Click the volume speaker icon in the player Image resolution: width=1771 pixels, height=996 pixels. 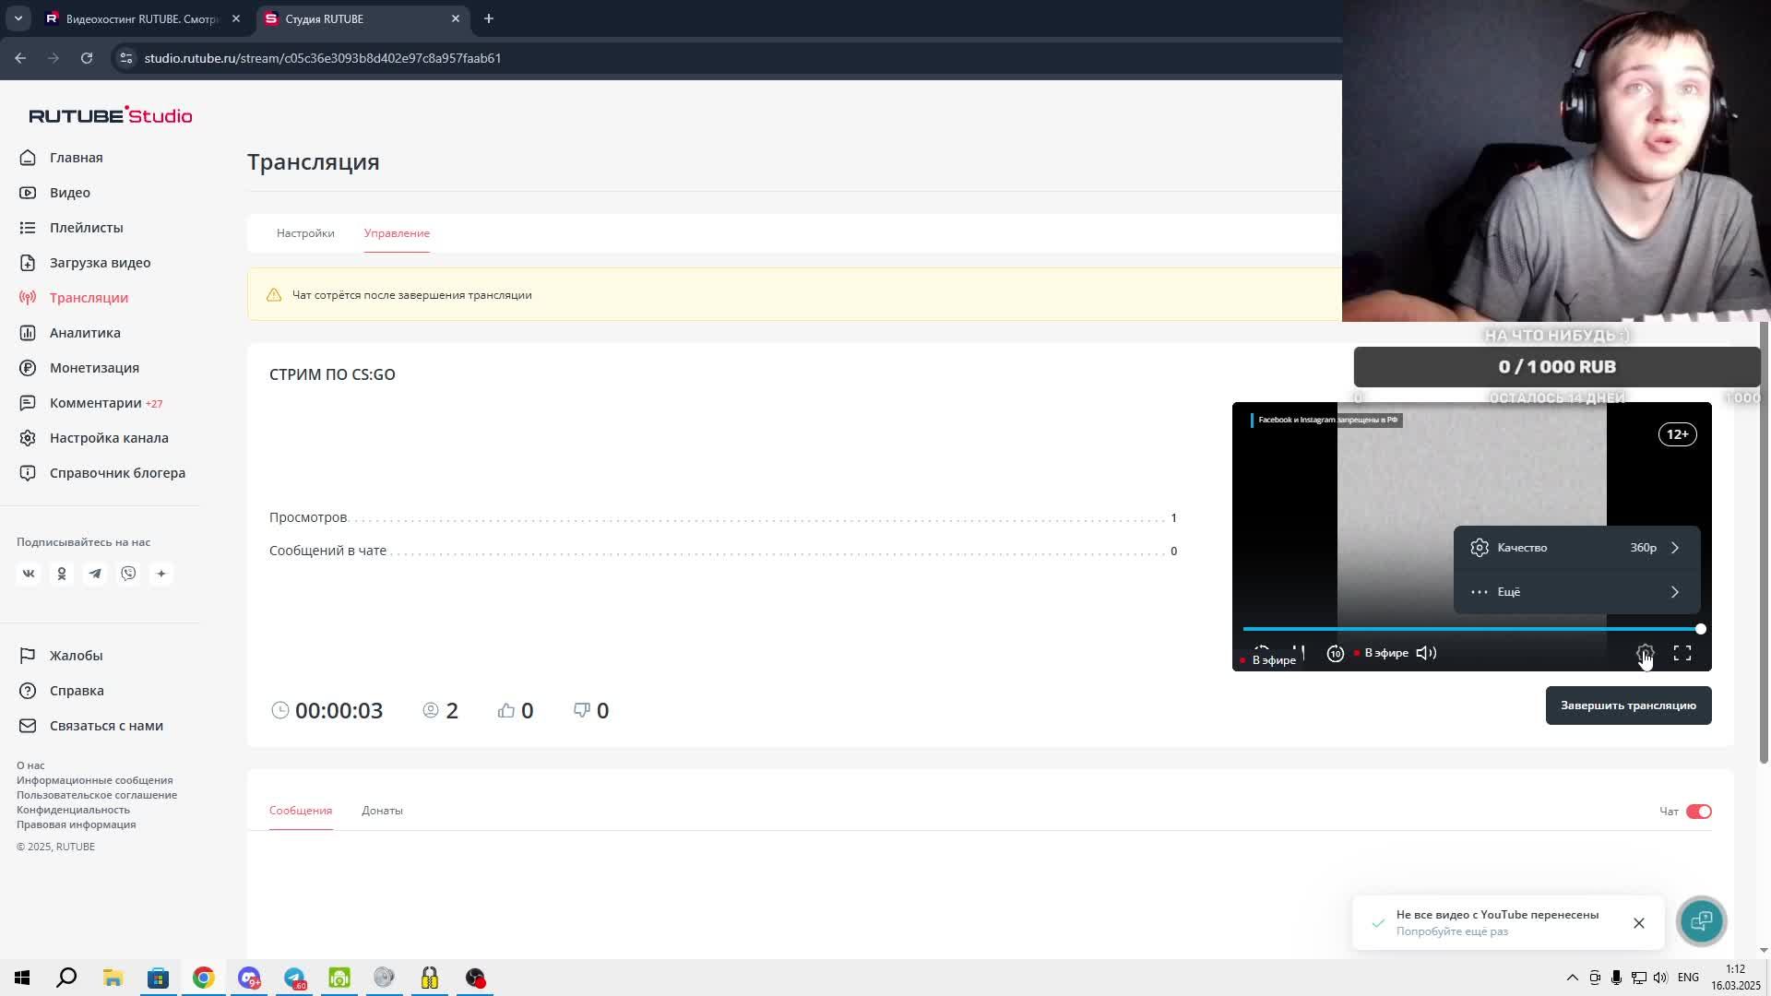click(x=1426, y=653)
